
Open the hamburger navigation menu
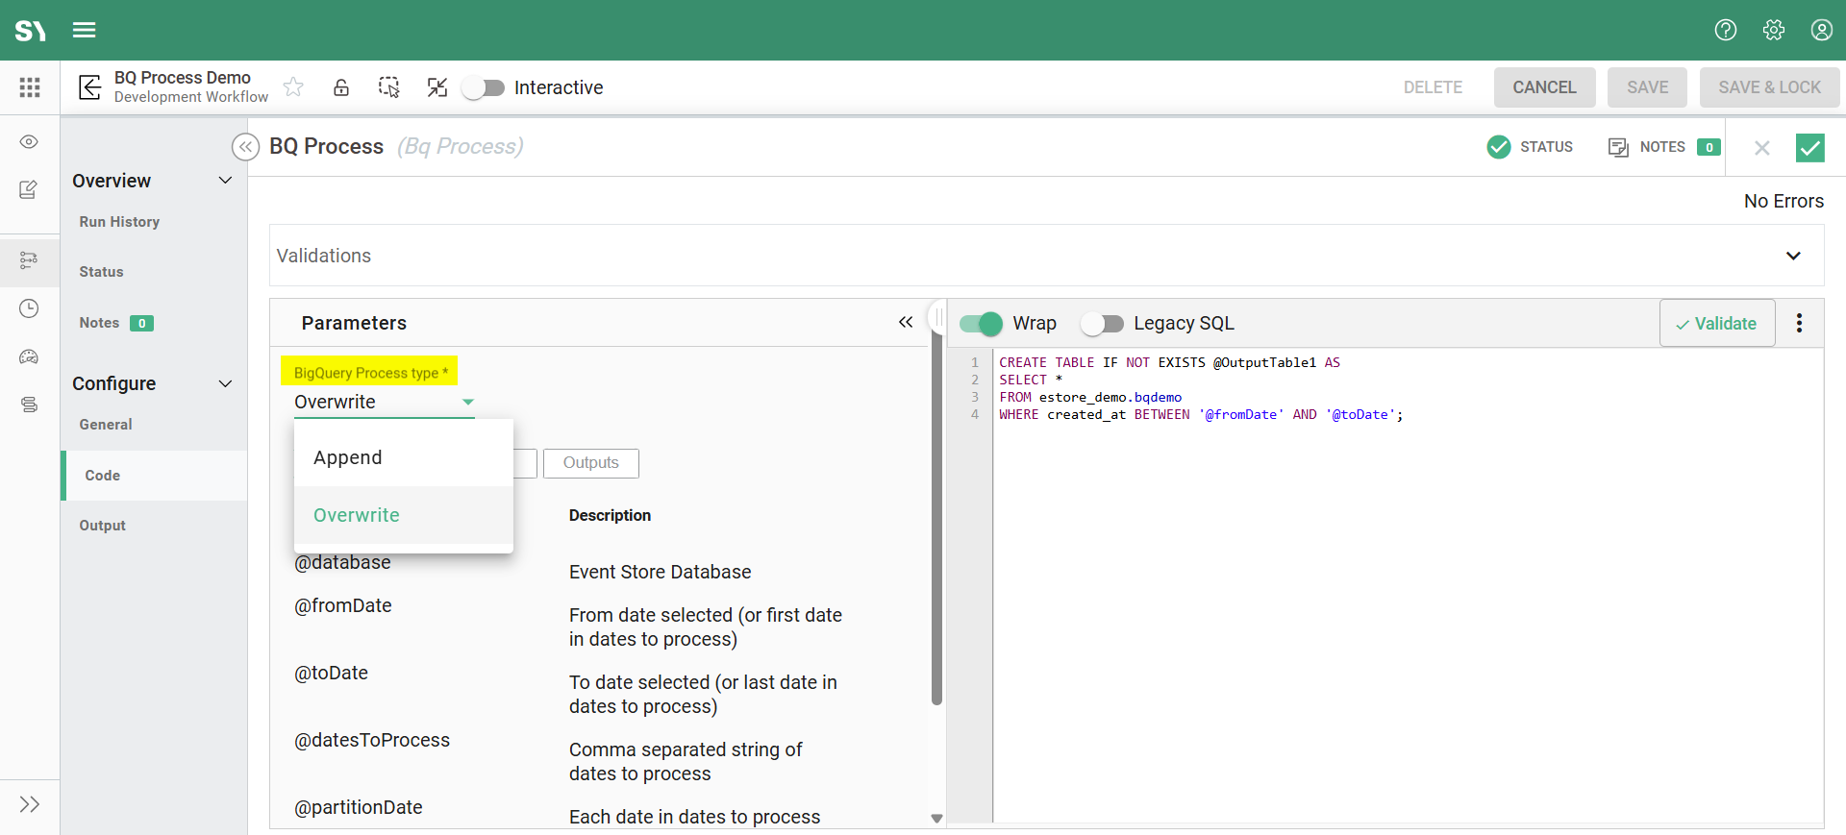(85, 30)
